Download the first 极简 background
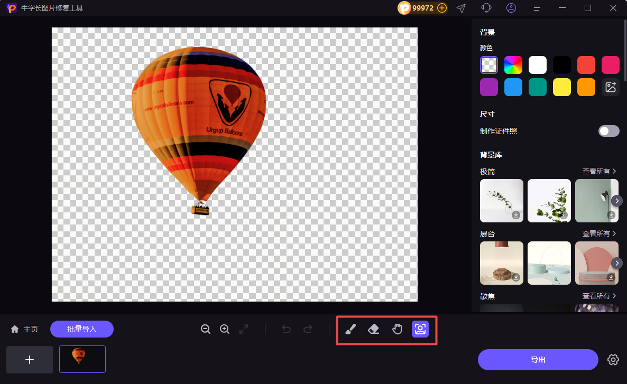The image size is (627, 384). tap(516, 215)
